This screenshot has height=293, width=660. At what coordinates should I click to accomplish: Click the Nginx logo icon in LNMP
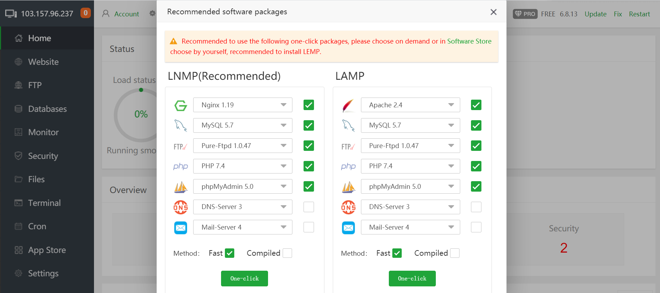tap(181, 105)
